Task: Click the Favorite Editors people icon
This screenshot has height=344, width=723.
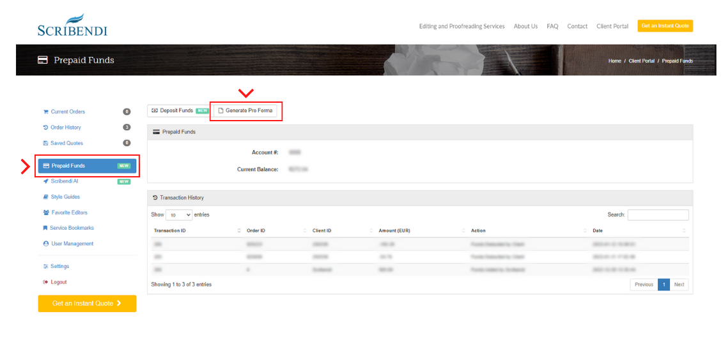Action: pyautogui.click(x=46, y=213)
